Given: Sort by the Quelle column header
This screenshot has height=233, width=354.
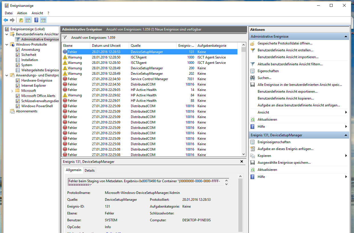Looking at the screenshot, I should [x=153, y=46].
